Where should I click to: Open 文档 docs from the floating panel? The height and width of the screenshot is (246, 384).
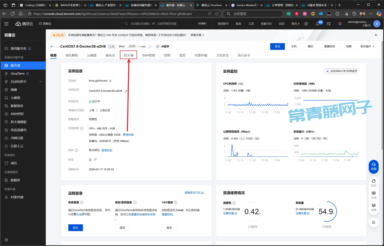pyautogui.click(x=373, y=195)
